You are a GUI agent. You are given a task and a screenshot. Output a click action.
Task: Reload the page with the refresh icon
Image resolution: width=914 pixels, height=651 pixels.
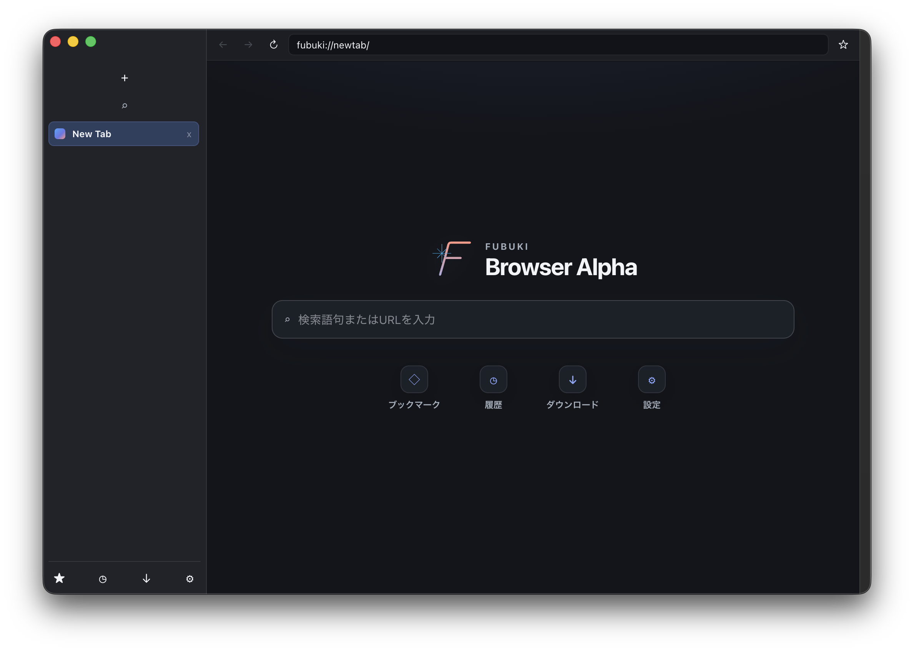pyautogui.click(x=274, y=45)
